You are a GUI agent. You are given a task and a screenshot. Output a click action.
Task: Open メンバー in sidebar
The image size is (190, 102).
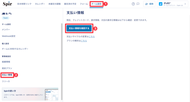pos(6,30)
